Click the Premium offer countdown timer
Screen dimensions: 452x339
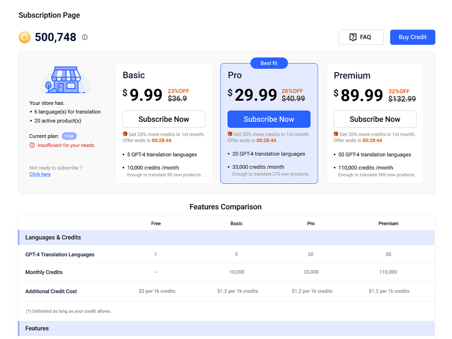[x=372, y=141]
